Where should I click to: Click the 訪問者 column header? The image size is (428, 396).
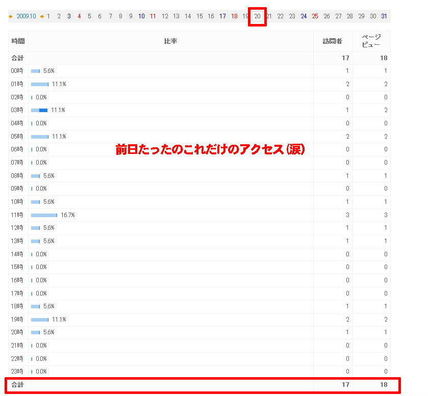333,41
